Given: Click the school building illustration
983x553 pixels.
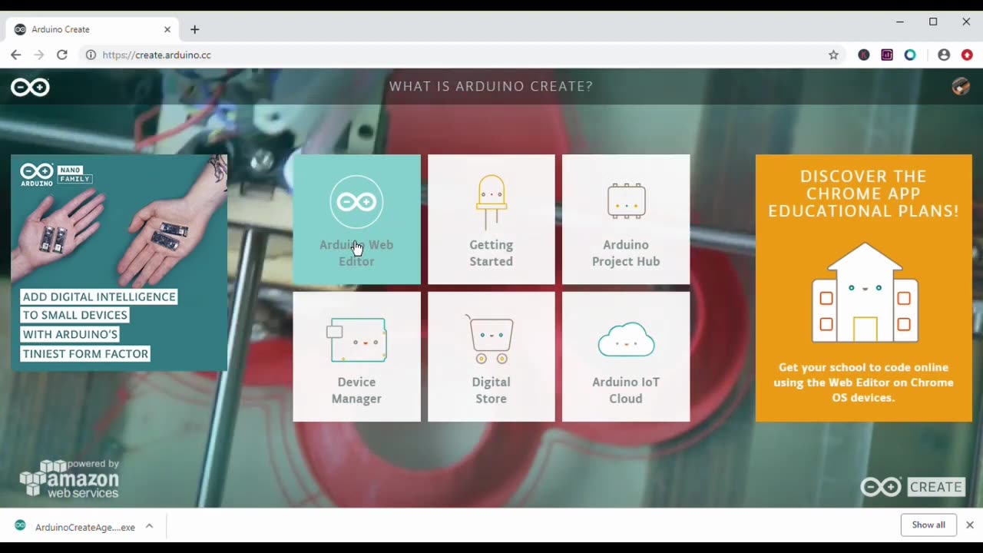Looking at the screenshot, I should pyautogui.click(x=865, y=293).
